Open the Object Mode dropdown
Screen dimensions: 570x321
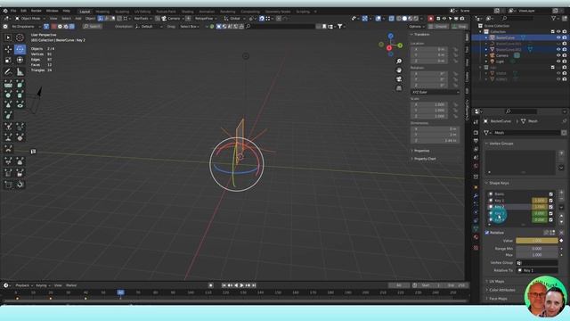pos(30,18)
